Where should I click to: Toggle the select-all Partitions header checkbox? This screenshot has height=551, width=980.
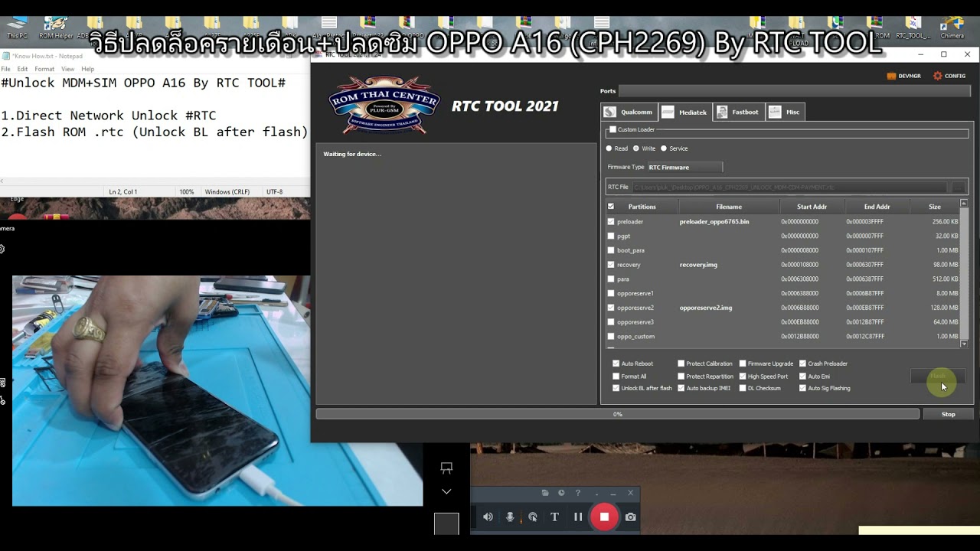(610, 207)
